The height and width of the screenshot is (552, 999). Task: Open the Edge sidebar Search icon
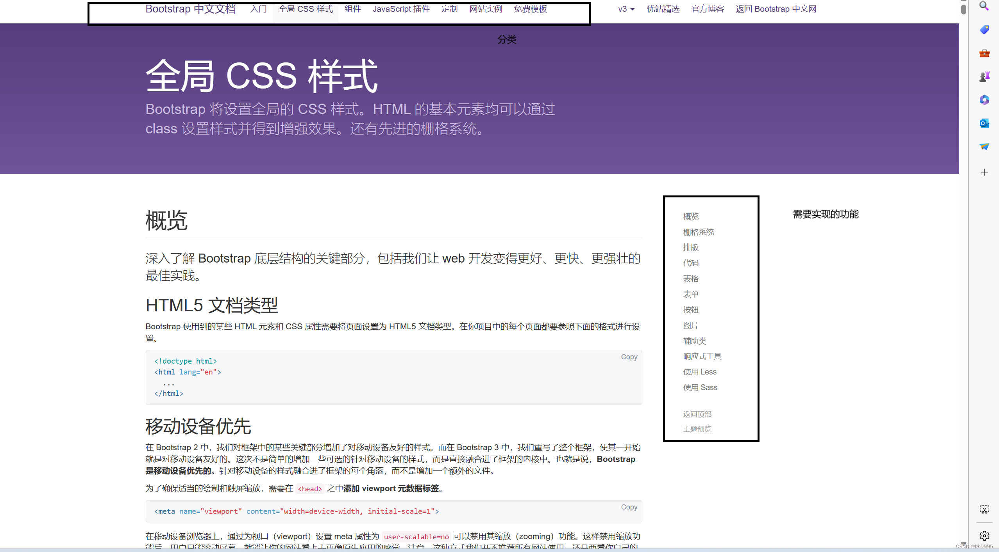[984, 6]
